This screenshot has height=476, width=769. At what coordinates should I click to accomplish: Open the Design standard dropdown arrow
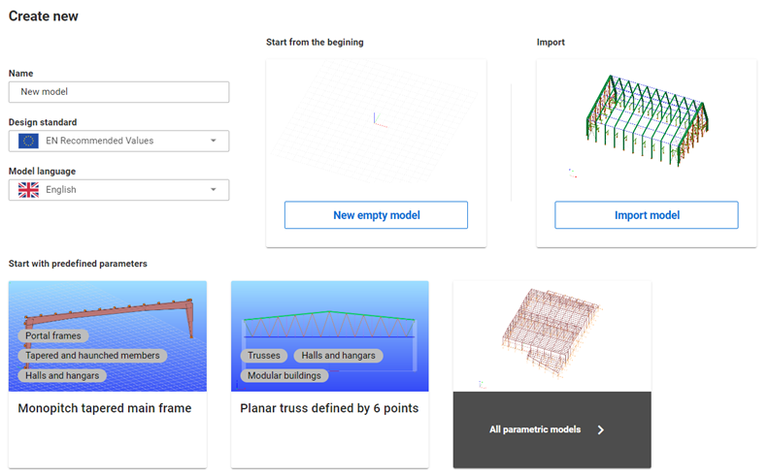[214, 141]
